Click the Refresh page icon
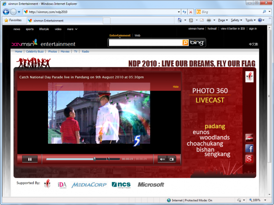The height and width of the screenshot is (205, 274). click(x=184, y=12)
